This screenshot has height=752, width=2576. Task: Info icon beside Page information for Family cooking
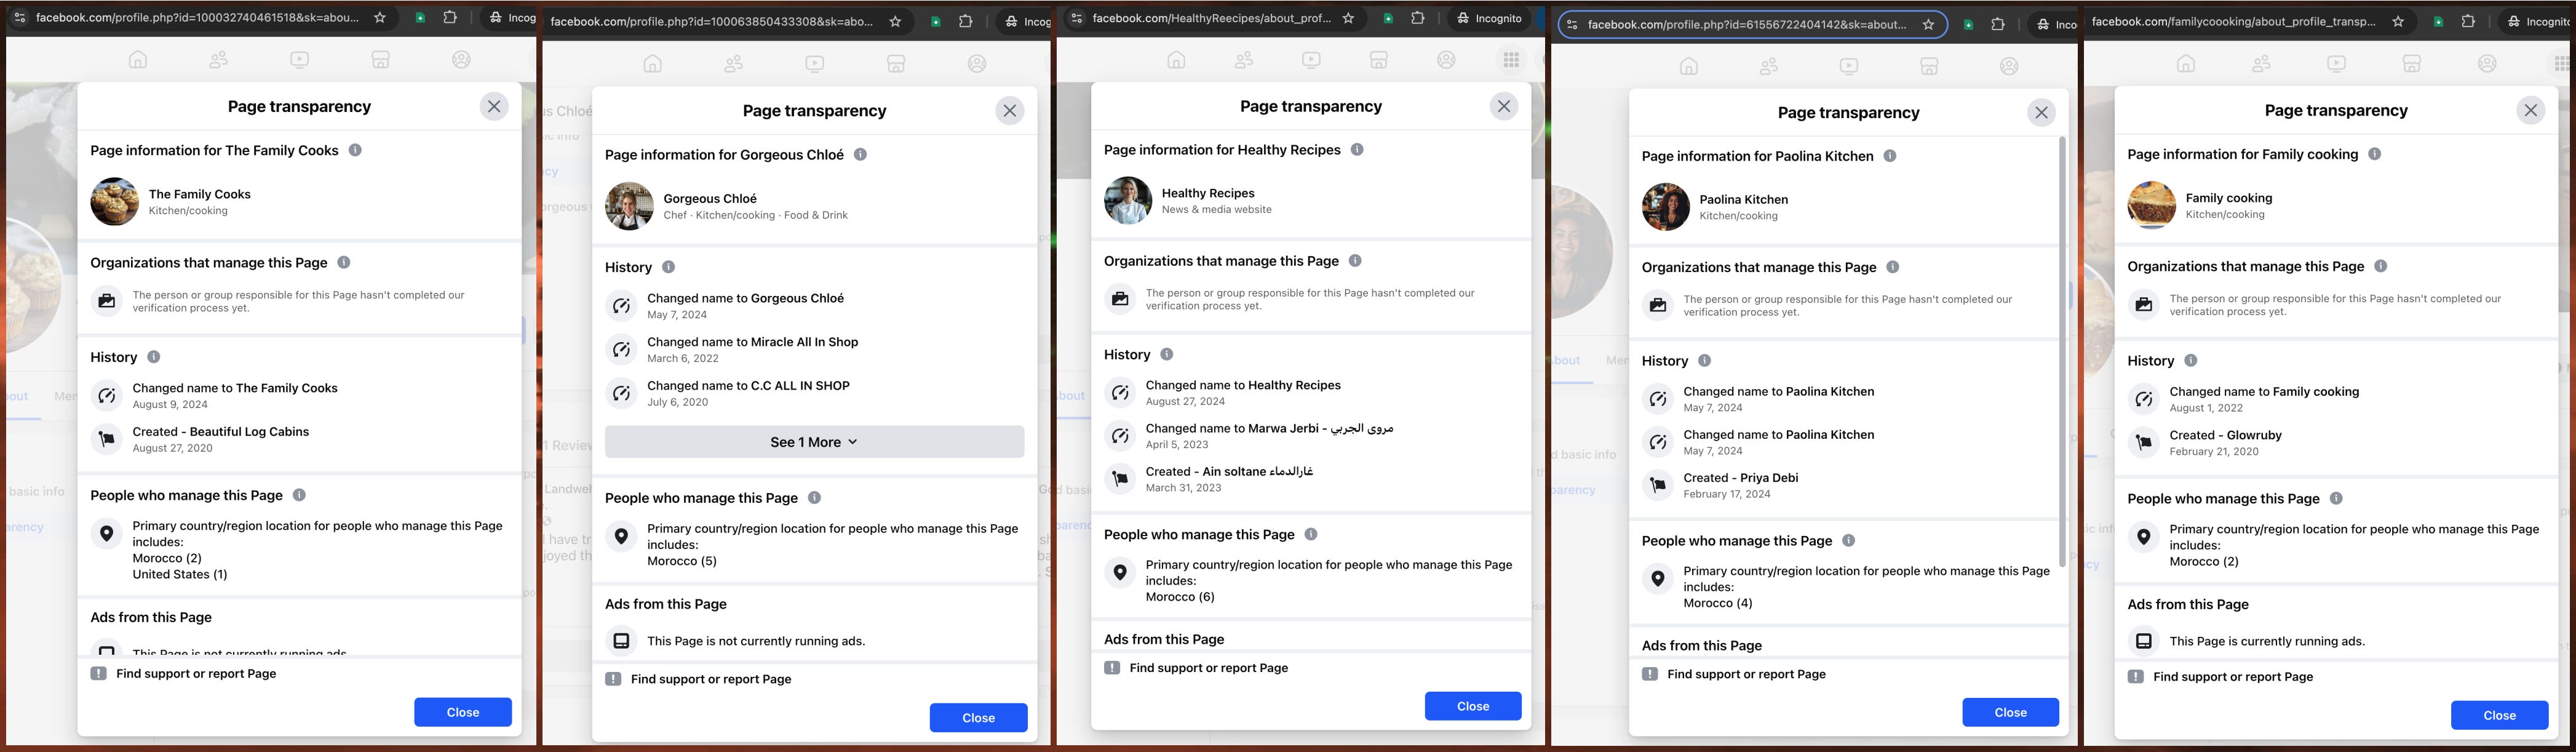pyautogui.click(x=2374, y=154)
